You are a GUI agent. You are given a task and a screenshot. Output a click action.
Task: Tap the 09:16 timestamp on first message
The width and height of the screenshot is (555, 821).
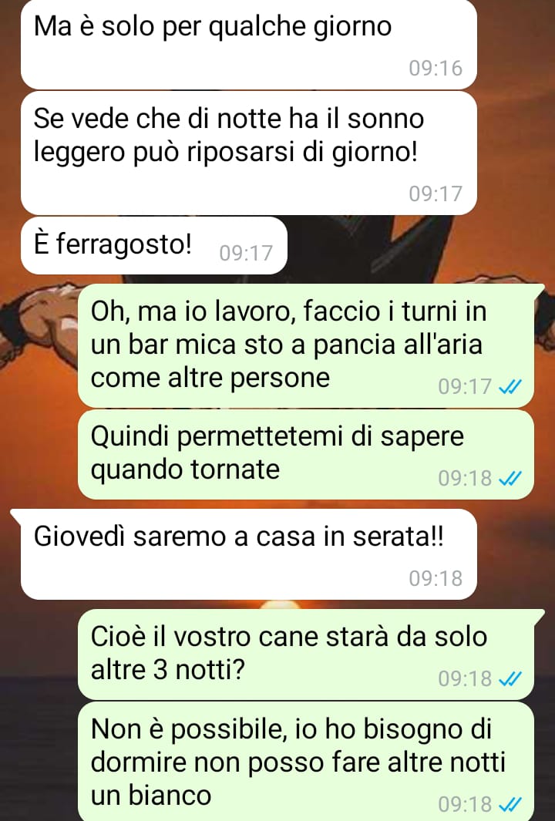pos(436,69)
